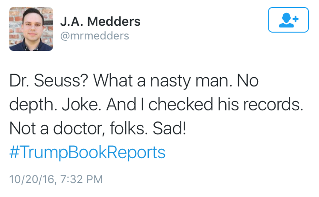
Task: Click the 10/20/16, 7:32 PM timestamp
Action: coord(56,179)
